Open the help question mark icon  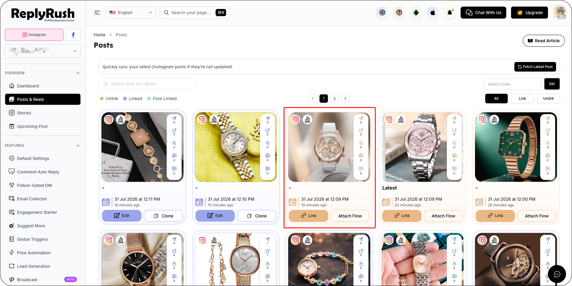(x=399, y=13)
